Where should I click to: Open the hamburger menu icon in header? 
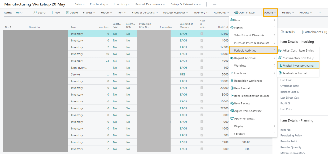[x=214, y=4]
